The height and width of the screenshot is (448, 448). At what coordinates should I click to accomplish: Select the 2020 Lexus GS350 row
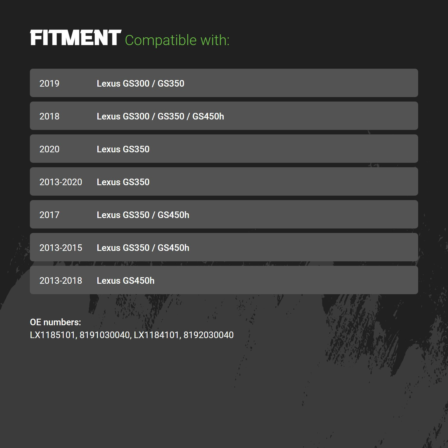coord(224,149)
